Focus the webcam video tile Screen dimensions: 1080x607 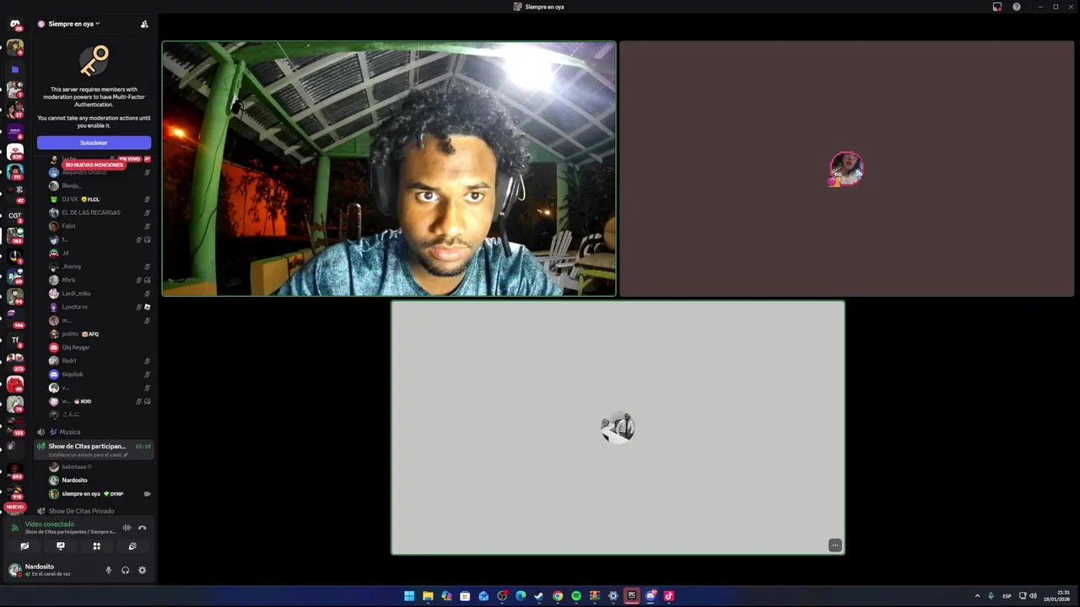click(389, 169)
